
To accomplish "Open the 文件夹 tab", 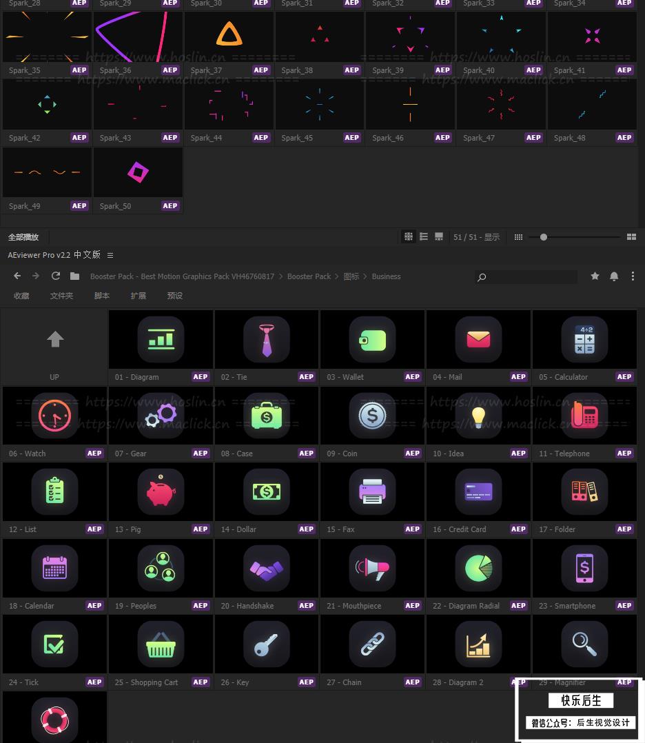I will [61, 296].
